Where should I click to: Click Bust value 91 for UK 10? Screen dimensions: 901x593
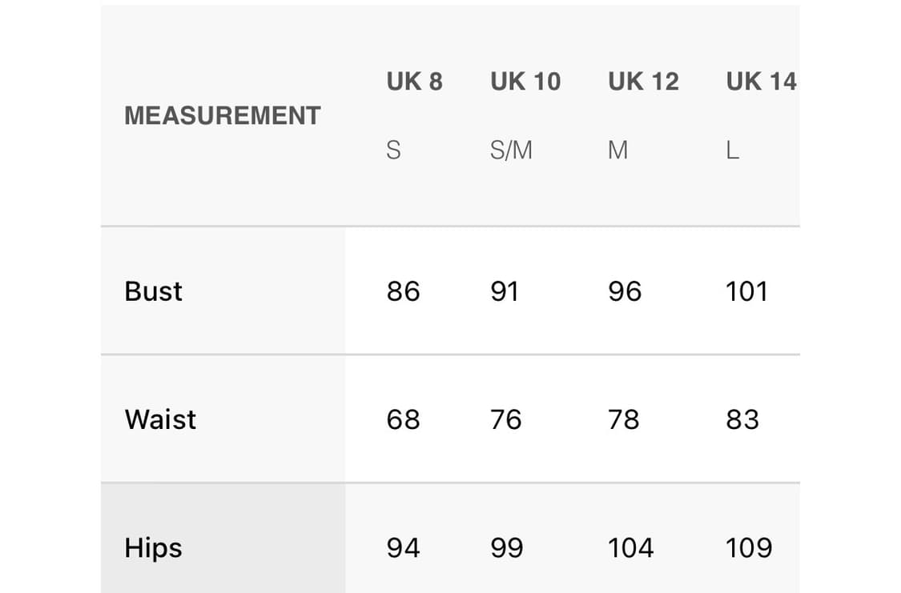[505, 291]
